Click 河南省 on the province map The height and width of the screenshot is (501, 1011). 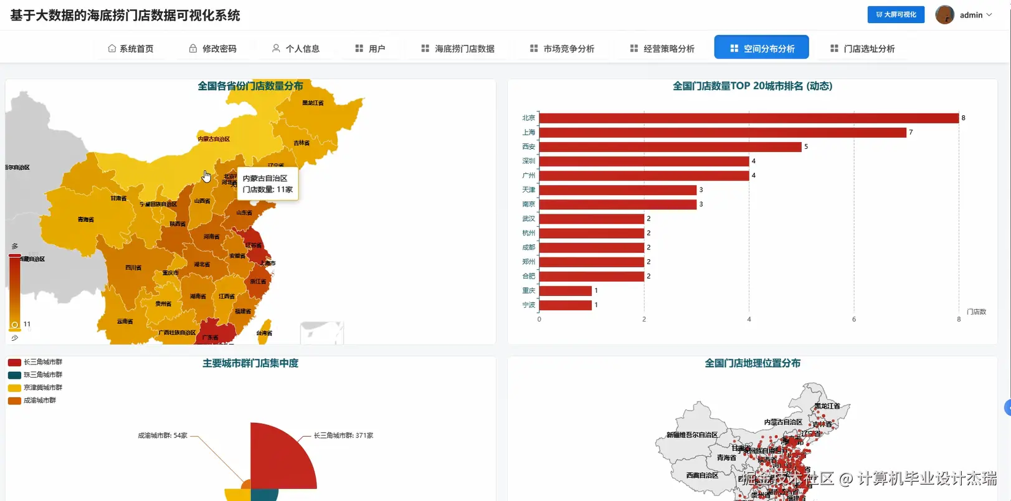[x=211, y=237]
